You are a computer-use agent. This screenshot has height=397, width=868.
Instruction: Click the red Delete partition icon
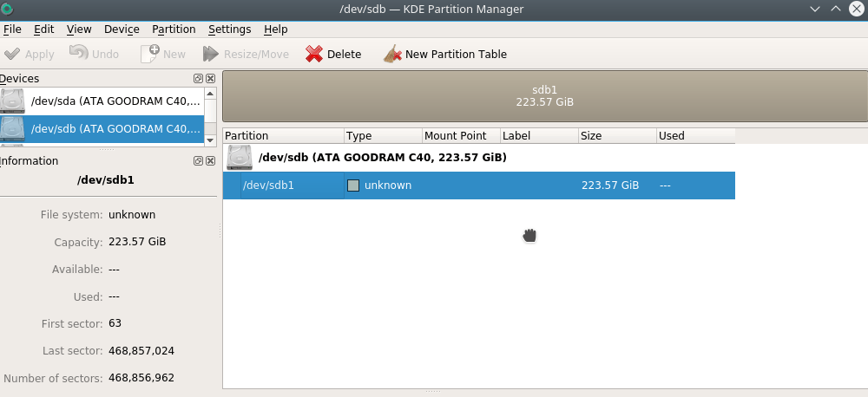tap(314, 54)
